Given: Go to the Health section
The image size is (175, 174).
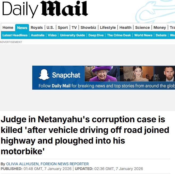Looking at the screenshot, I should pyautogui.click(x=125, y=27).
